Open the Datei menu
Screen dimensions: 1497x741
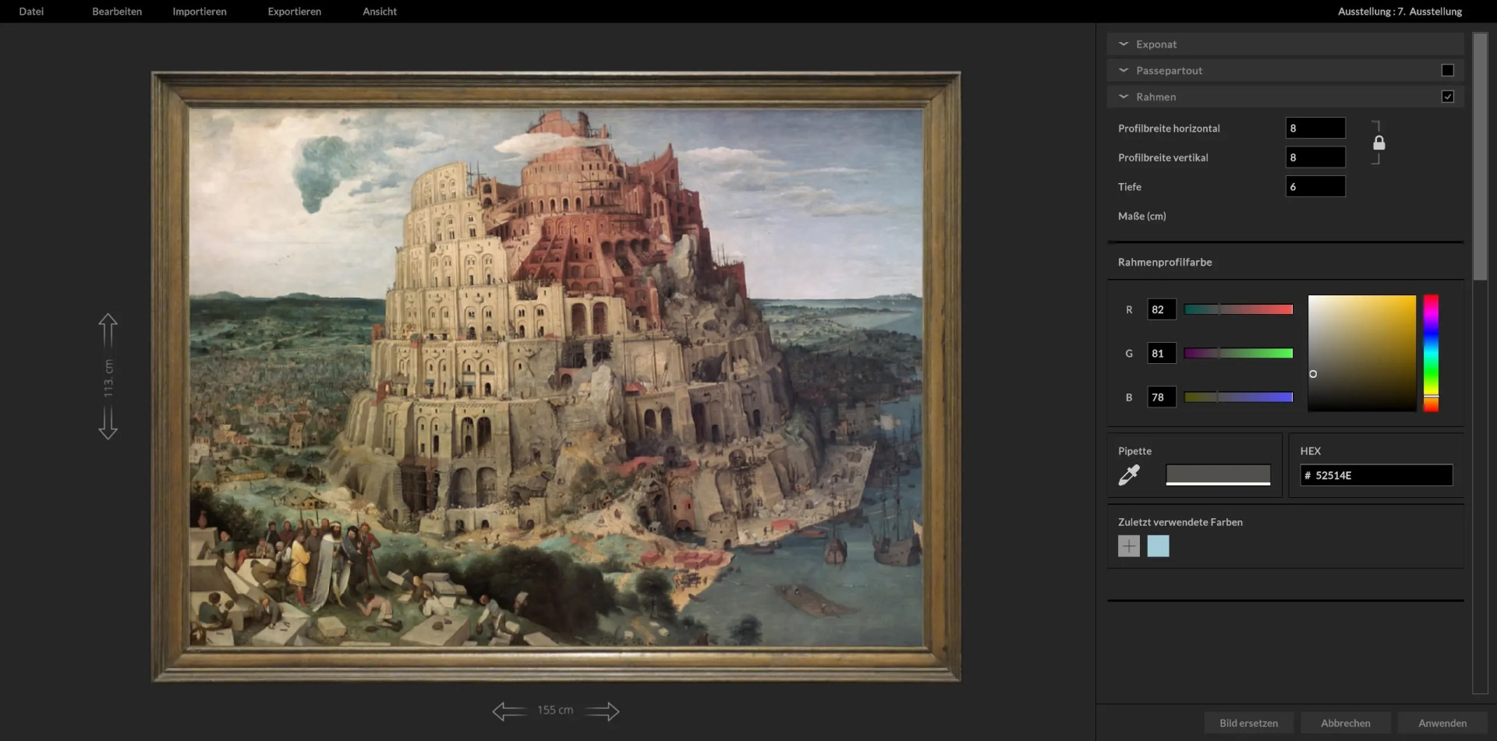31,12
